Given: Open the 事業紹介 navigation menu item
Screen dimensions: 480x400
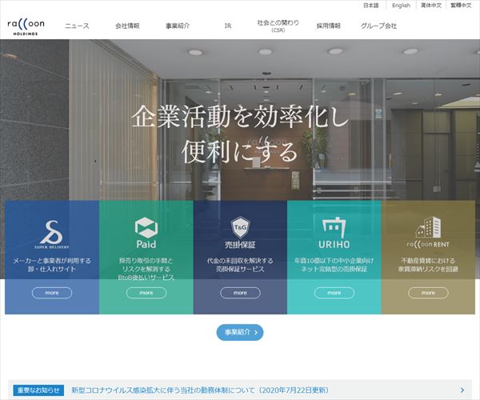Looking at the screenshot, I should (178, 26).
